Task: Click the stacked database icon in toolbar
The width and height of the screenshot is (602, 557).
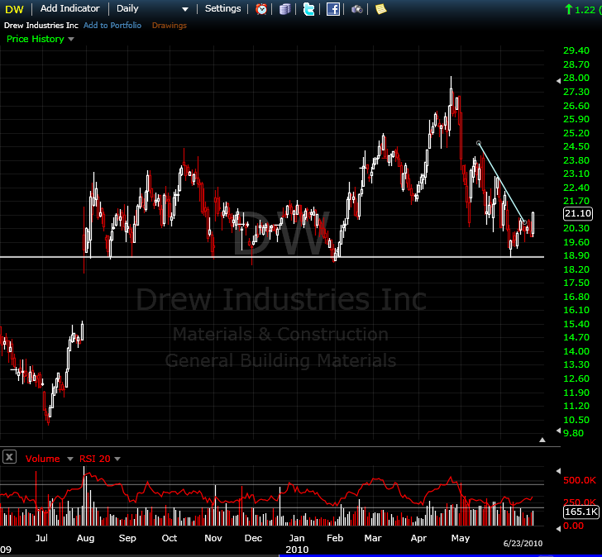Action: click(284, 9)
